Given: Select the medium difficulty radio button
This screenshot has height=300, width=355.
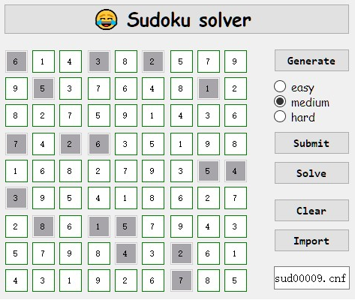Looking at the screenshot, I should (x=280, y=101).
